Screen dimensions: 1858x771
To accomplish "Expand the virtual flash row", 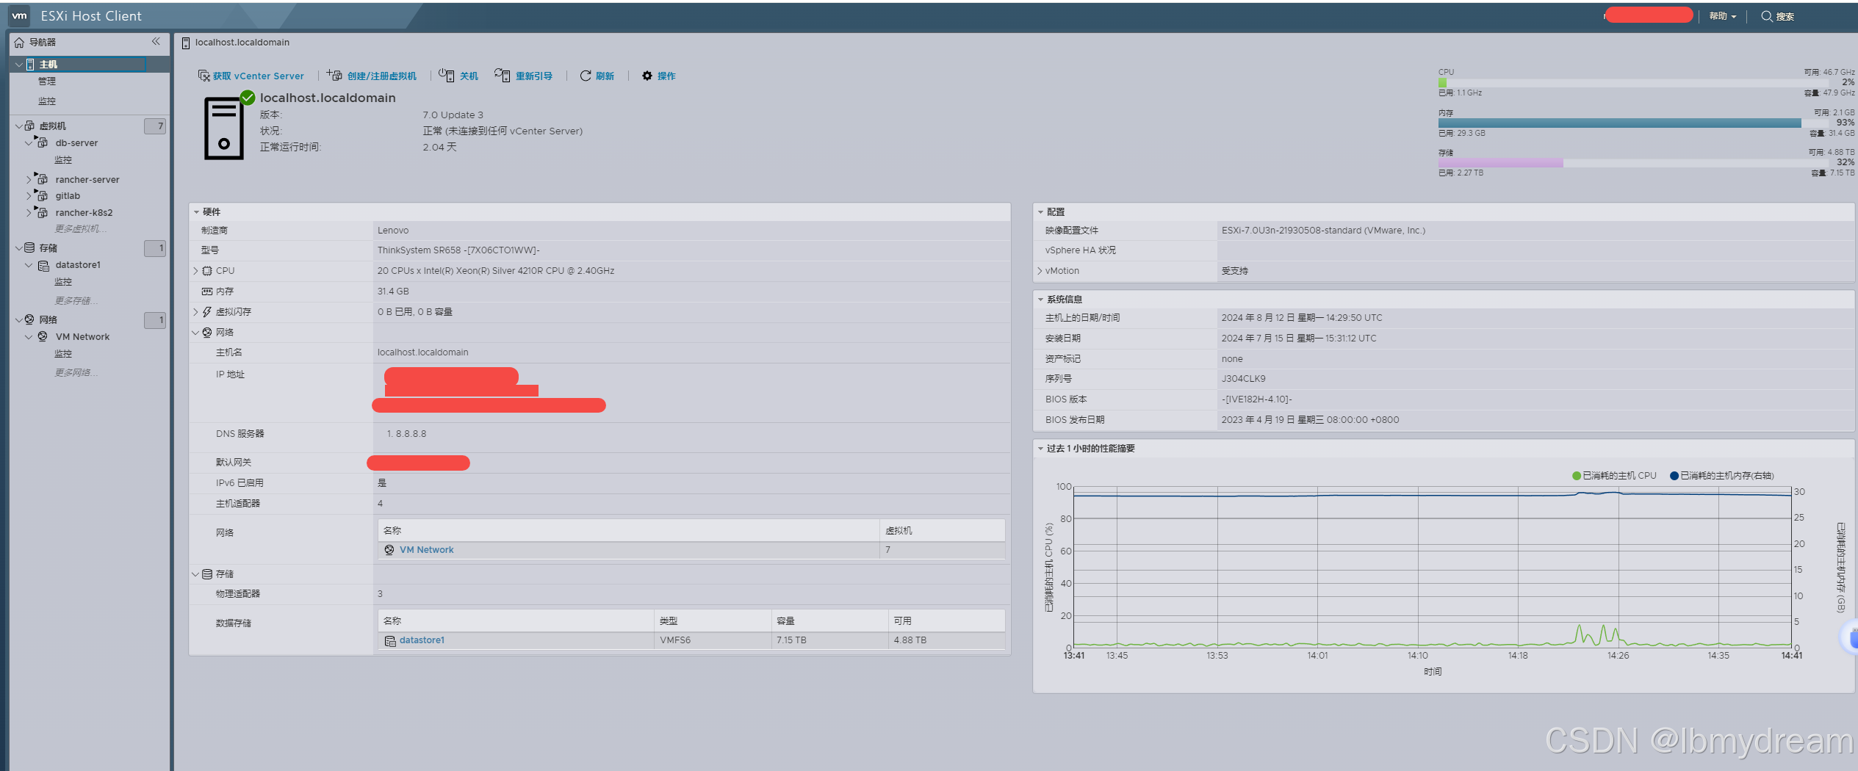I will [x=195, y=312].
